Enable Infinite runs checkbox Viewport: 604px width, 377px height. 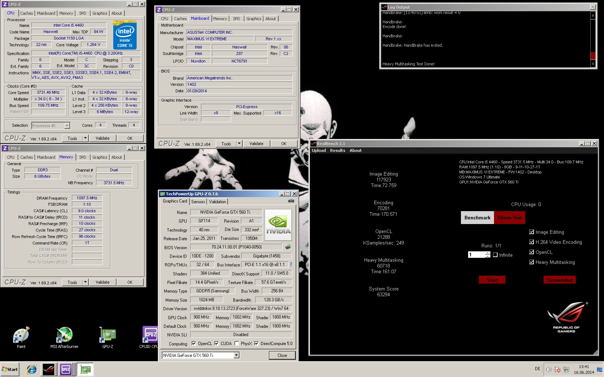[495, 255]
